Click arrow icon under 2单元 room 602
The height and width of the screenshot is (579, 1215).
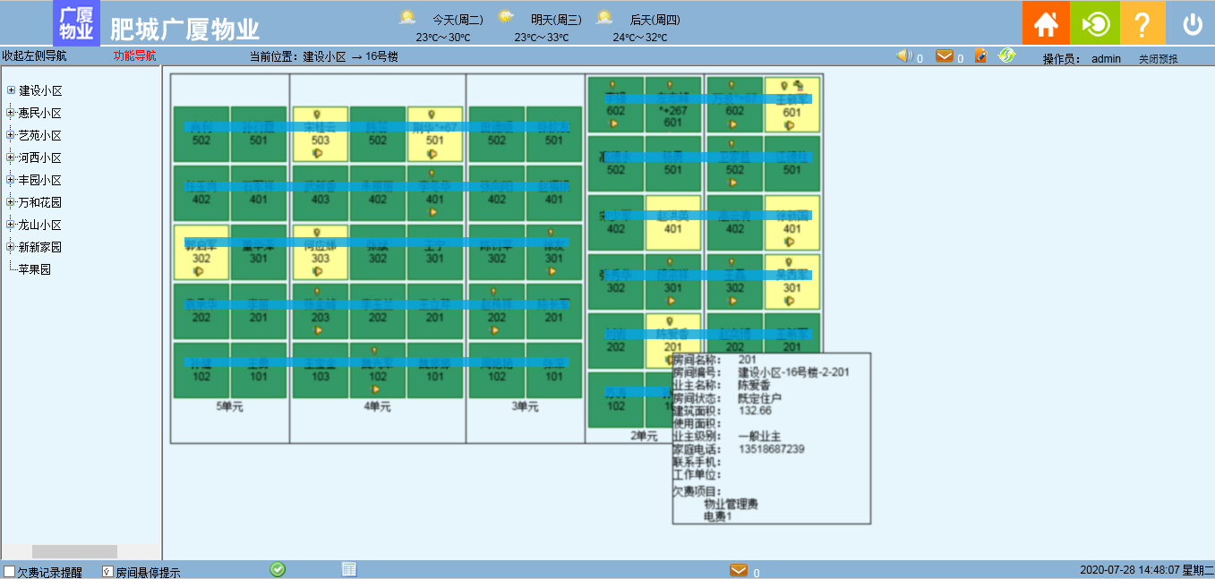coord(613,123)
